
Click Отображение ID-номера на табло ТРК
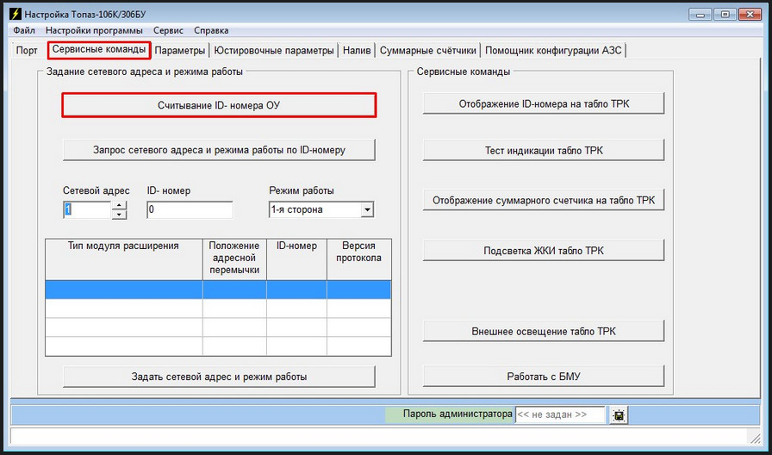tap(544, 104)
